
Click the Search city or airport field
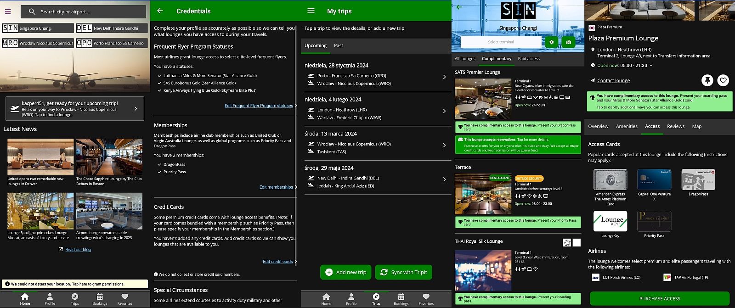click(84, 11)
